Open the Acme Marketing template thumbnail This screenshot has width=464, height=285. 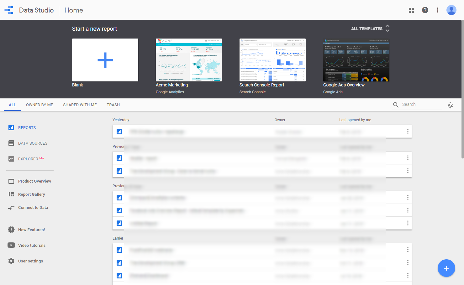[189, 60]
